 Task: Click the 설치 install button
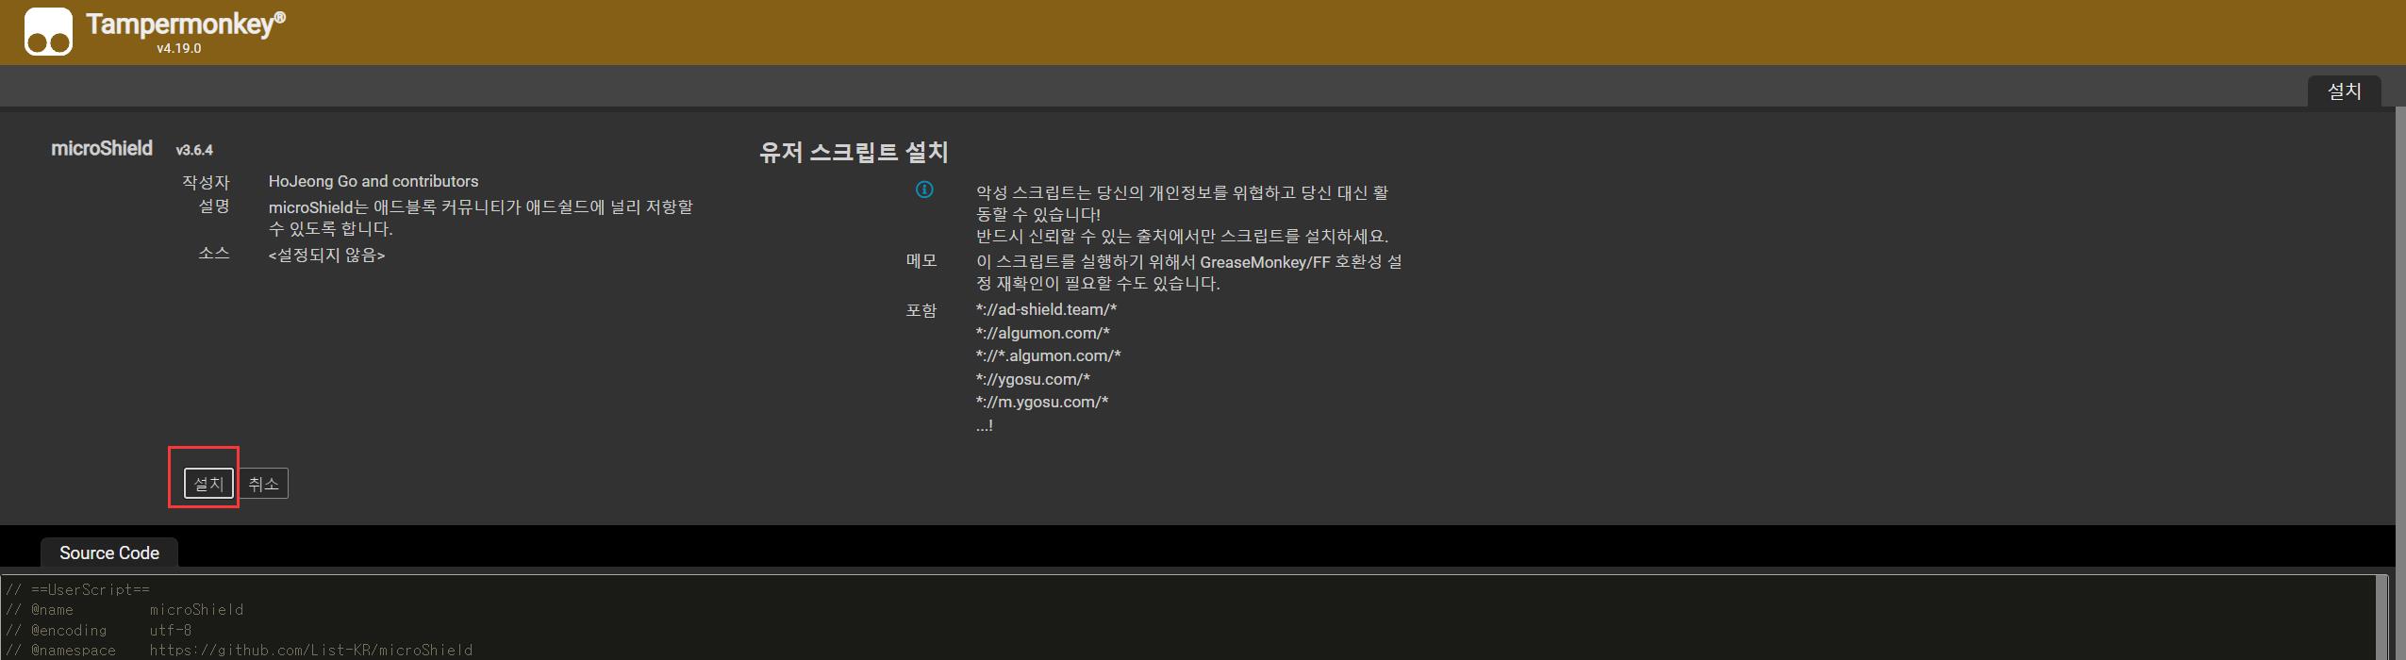[208, 484]
